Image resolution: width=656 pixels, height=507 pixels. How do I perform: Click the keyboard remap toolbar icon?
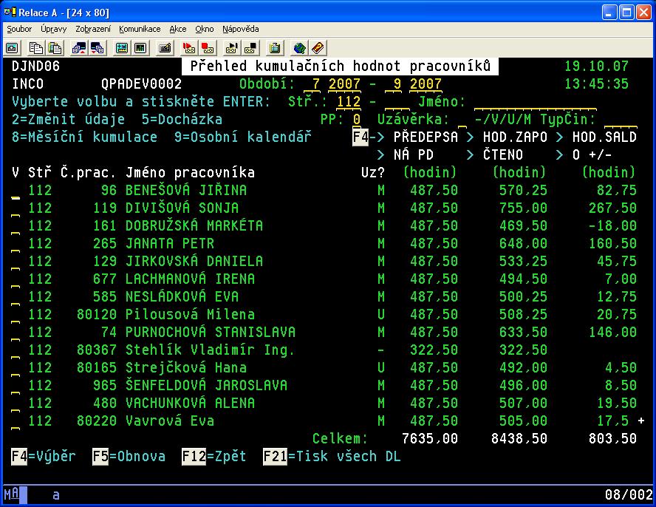165,48
